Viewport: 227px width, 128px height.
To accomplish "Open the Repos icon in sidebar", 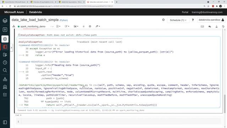I will click(5, 55).
